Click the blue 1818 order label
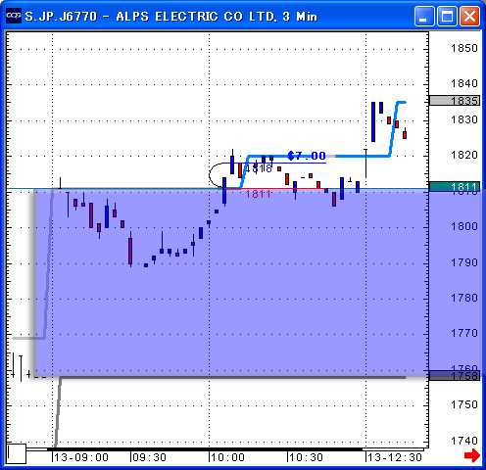The height and width of the screenshot is (470, 486). 259,168
